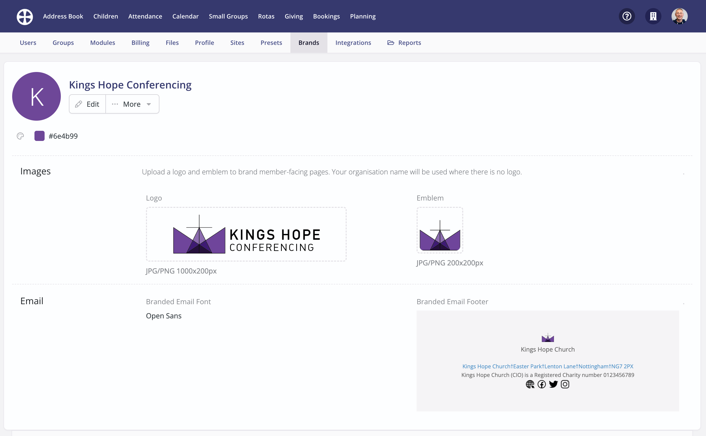Open the Planning module
The width and height of the screenshot is (706, 436).
363,16
